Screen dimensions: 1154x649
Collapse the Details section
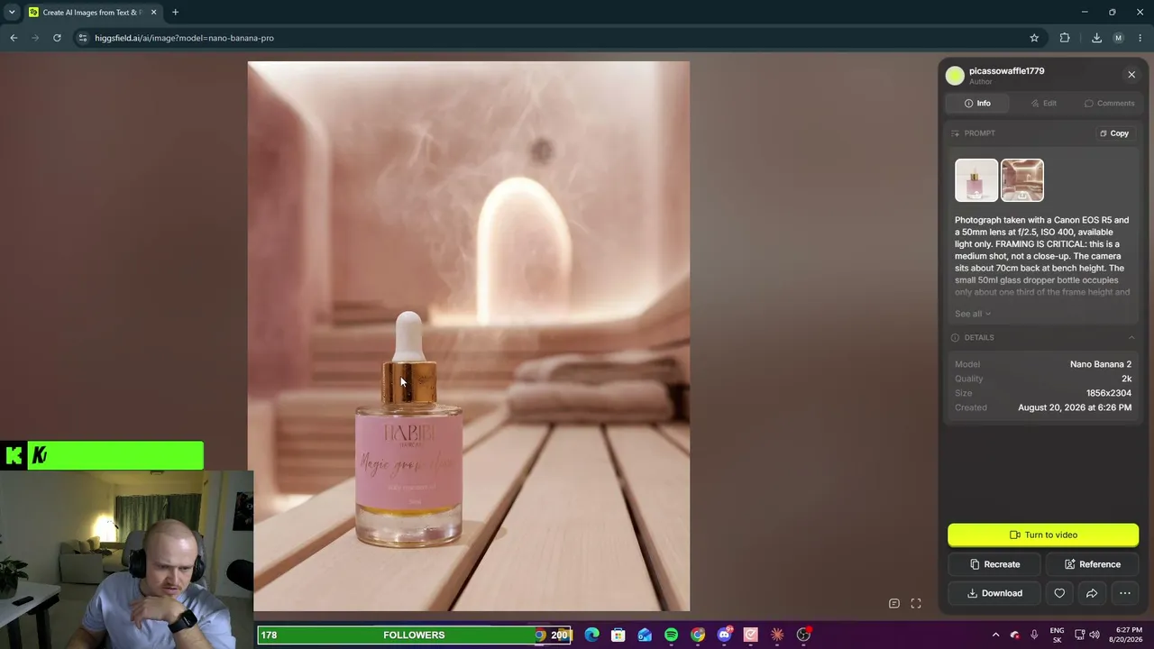[x=1131, y=338]
